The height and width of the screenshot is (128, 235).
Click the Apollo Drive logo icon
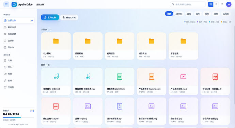click(14, 4)
